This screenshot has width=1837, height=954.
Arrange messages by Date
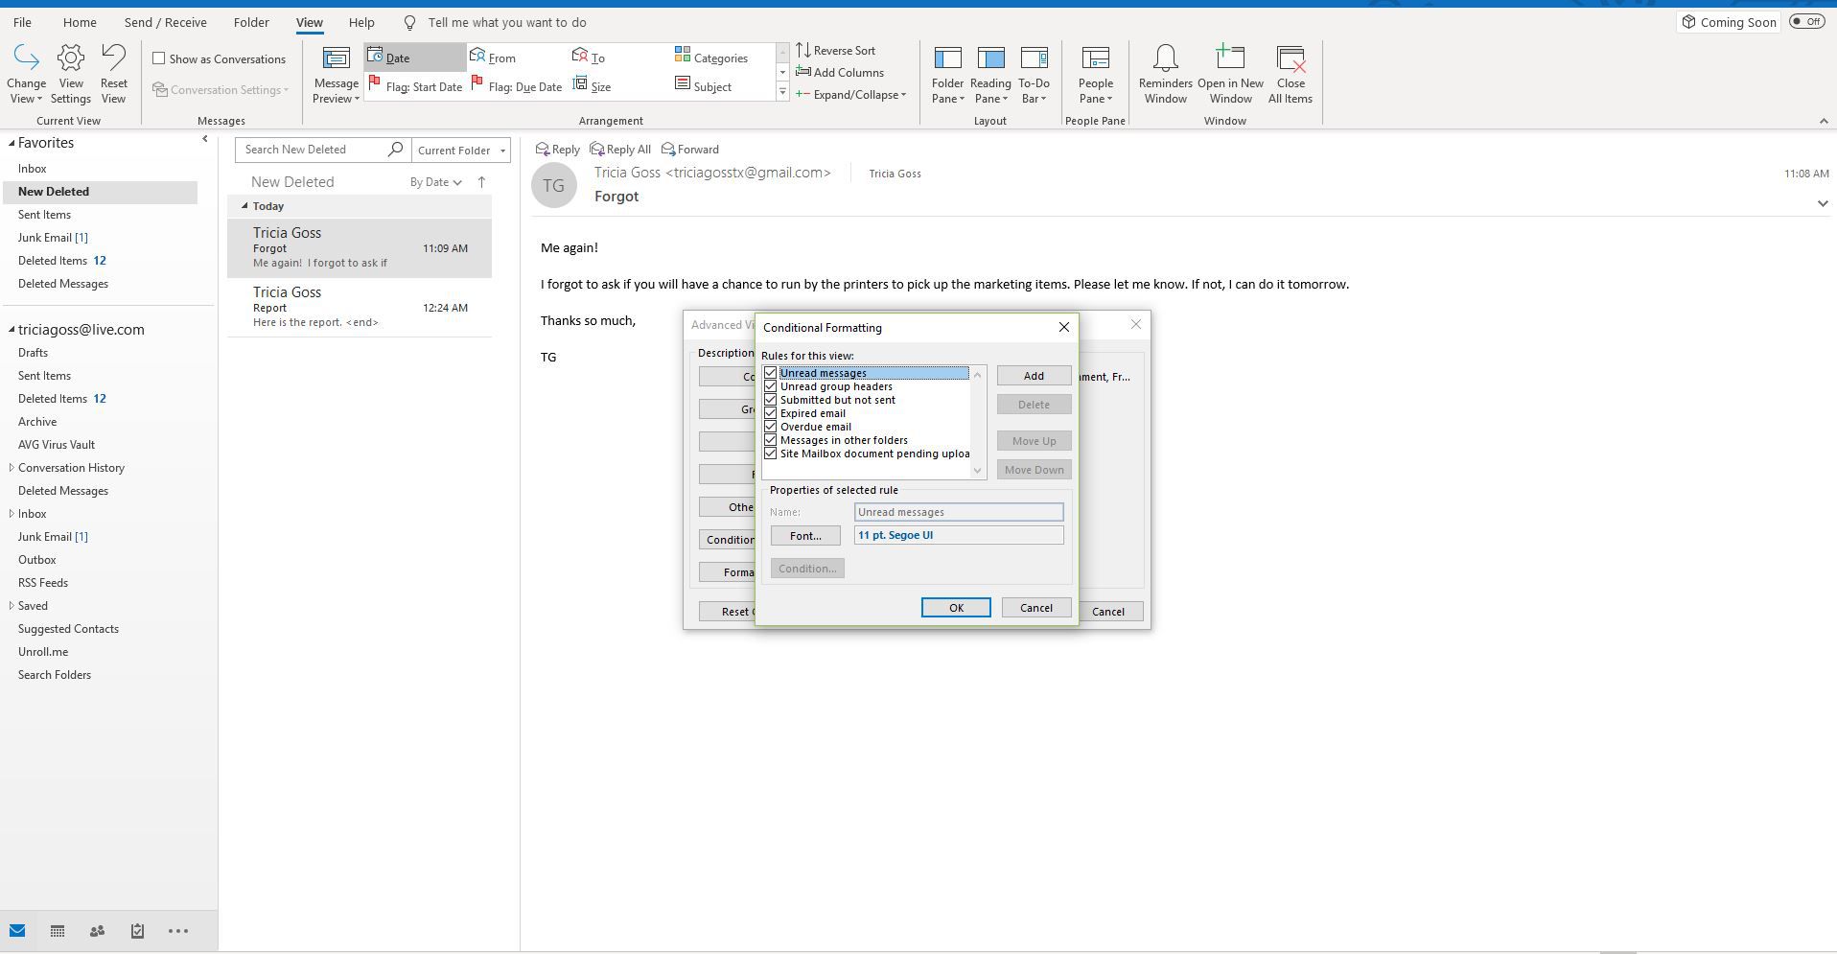(x=414, y=58)
